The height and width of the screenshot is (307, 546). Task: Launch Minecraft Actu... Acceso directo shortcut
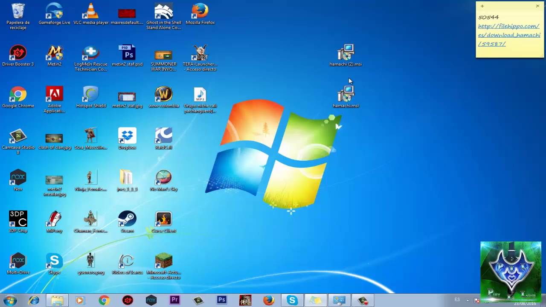[163, 266]
